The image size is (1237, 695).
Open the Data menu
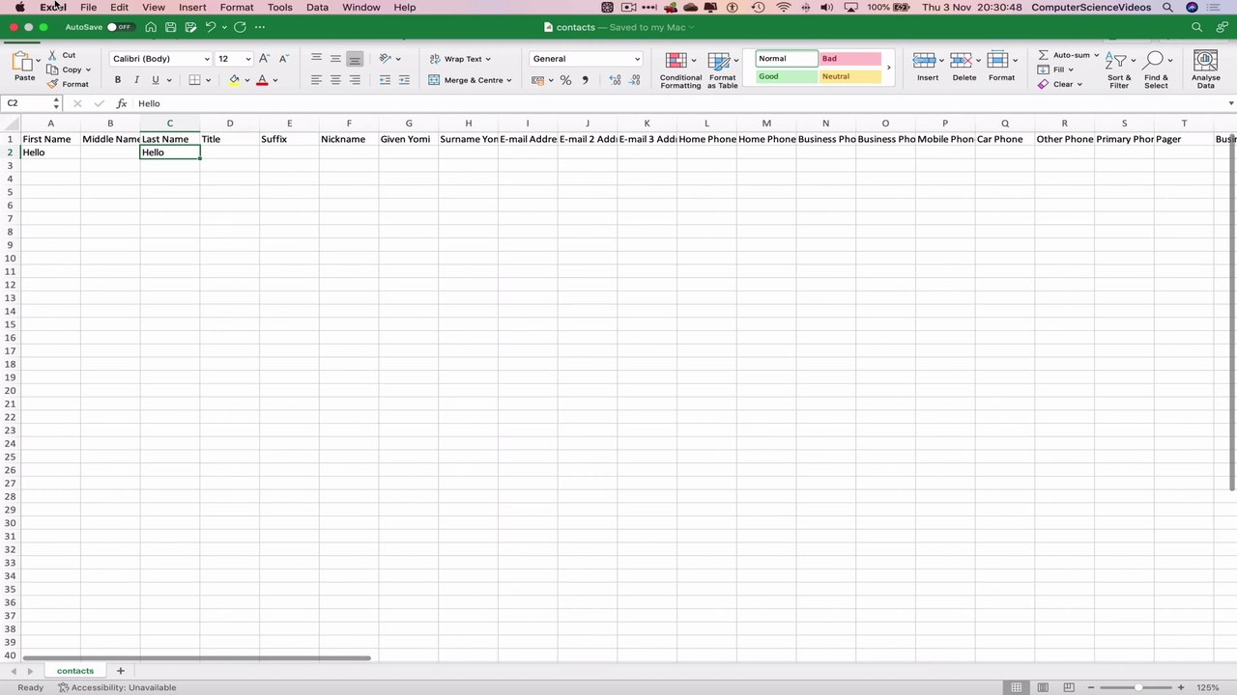tap(317, 7)
